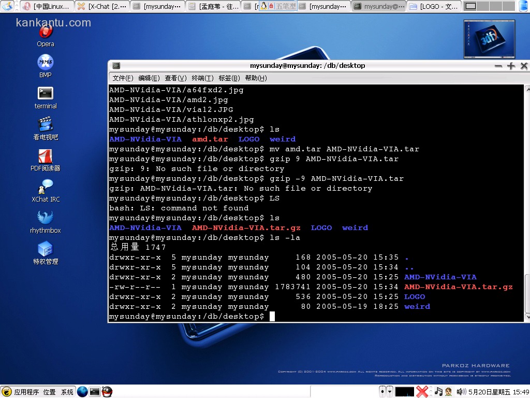The image size is (530, 398).
Task: Open the 标签(B) menu
Action: click(229, 78)
